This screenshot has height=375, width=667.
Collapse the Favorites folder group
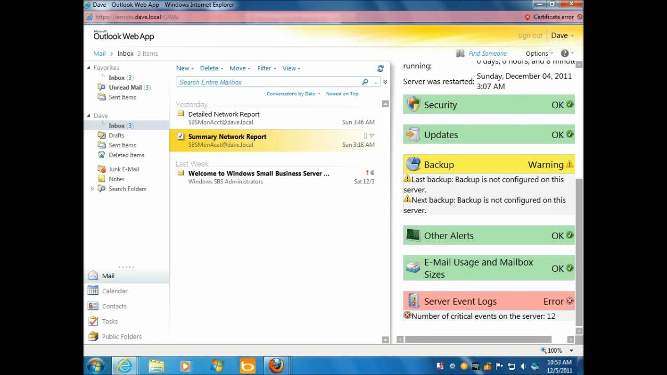click(x=89, y=68)
